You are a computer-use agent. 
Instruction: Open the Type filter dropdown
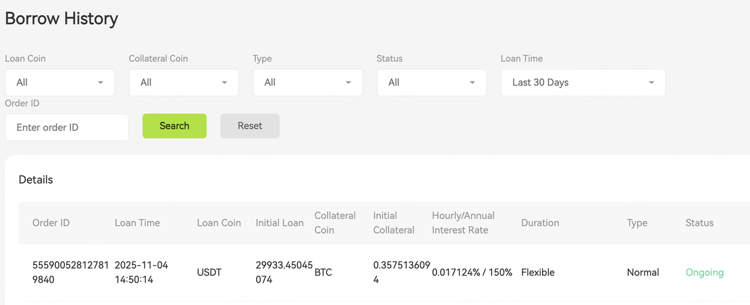click(308, 83)
